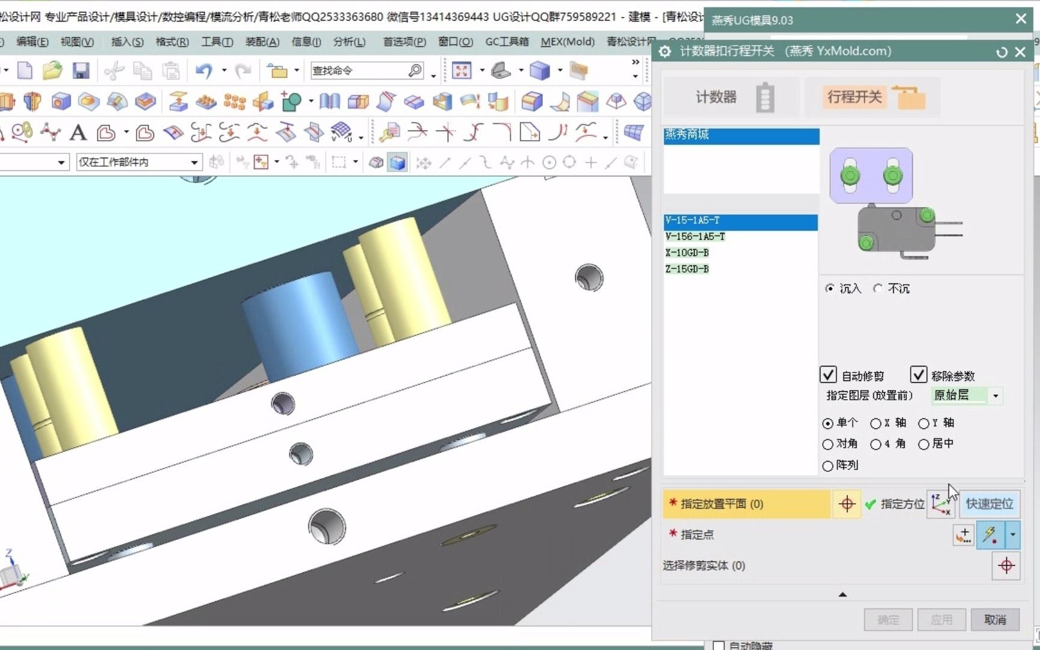Toggle the 移除参数 checkbox
The width and height of the screenshot is (1040, 650).
point(918,375)
